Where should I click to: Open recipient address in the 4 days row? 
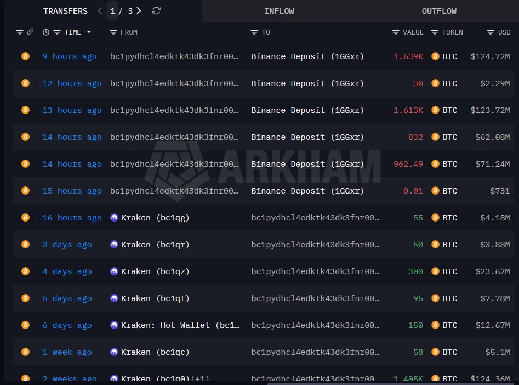pyautogui.click(x=315, y=271)
